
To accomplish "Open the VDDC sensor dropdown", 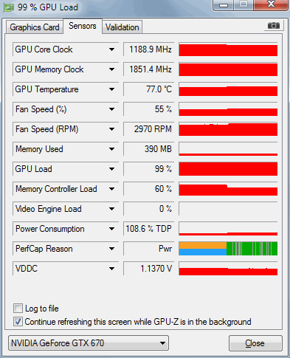I will coord(111,269).
